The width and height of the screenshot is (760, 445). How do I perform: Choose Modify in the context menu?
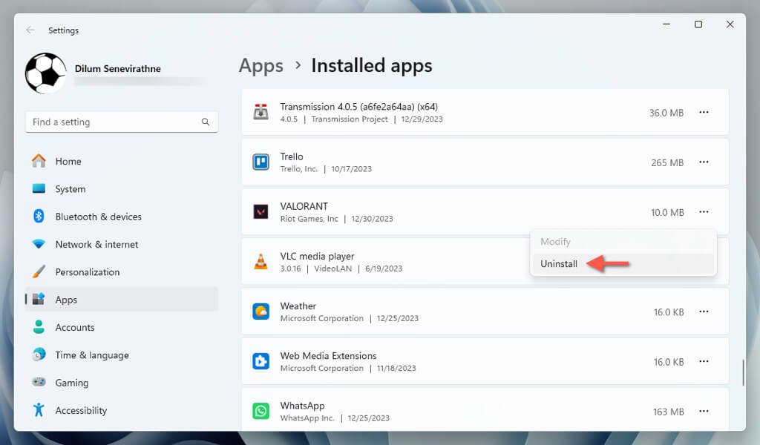[x=555, y=242]
